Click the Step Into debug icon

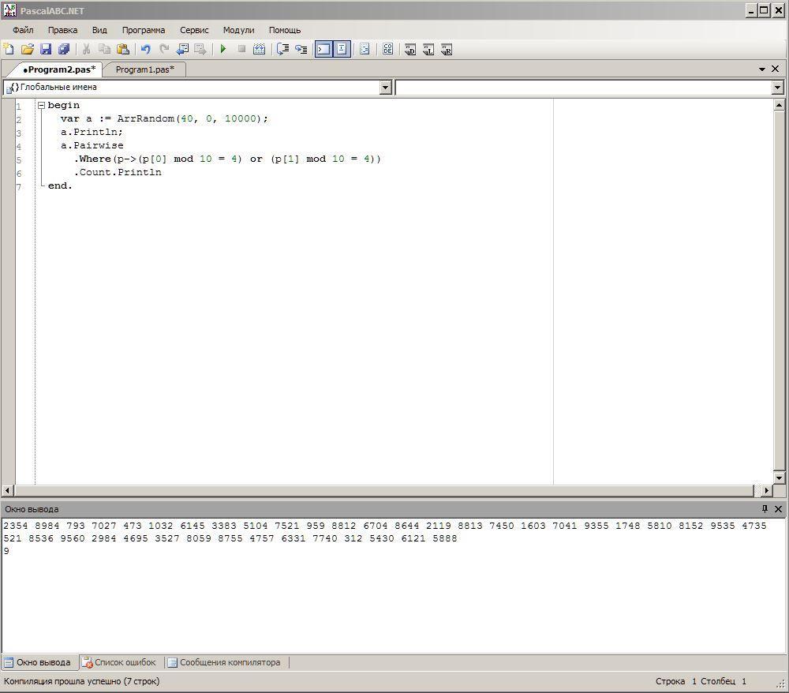[301, 49]
